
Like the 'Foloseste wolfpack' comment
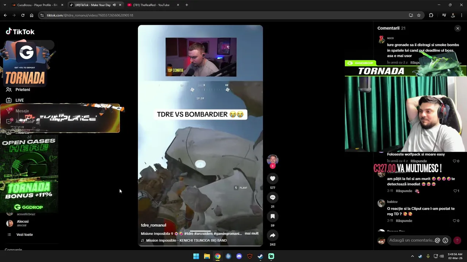[455, 161]
